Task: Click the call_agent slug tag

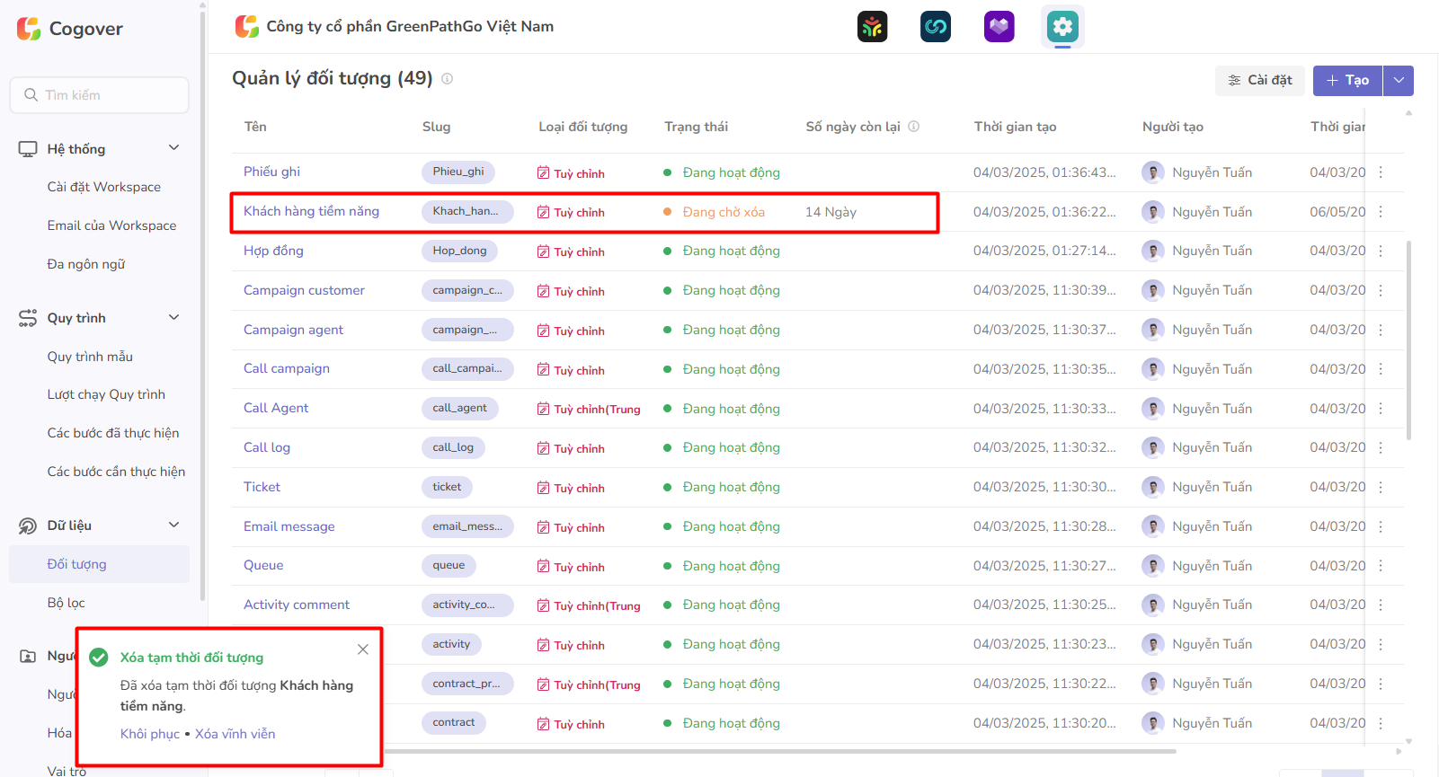Action: (459, 408)
